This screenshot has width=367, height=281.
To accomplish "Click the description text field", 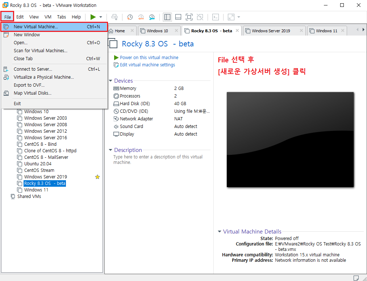I will click(x=162, y=160).
